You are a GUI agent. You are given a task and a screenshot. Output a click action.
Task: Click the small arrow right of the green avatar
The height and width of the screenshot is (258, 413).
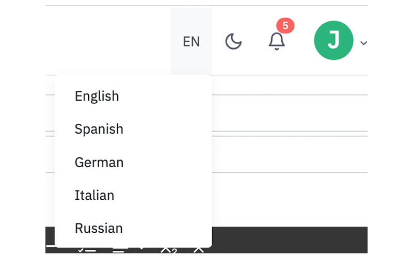click(363, 43)
